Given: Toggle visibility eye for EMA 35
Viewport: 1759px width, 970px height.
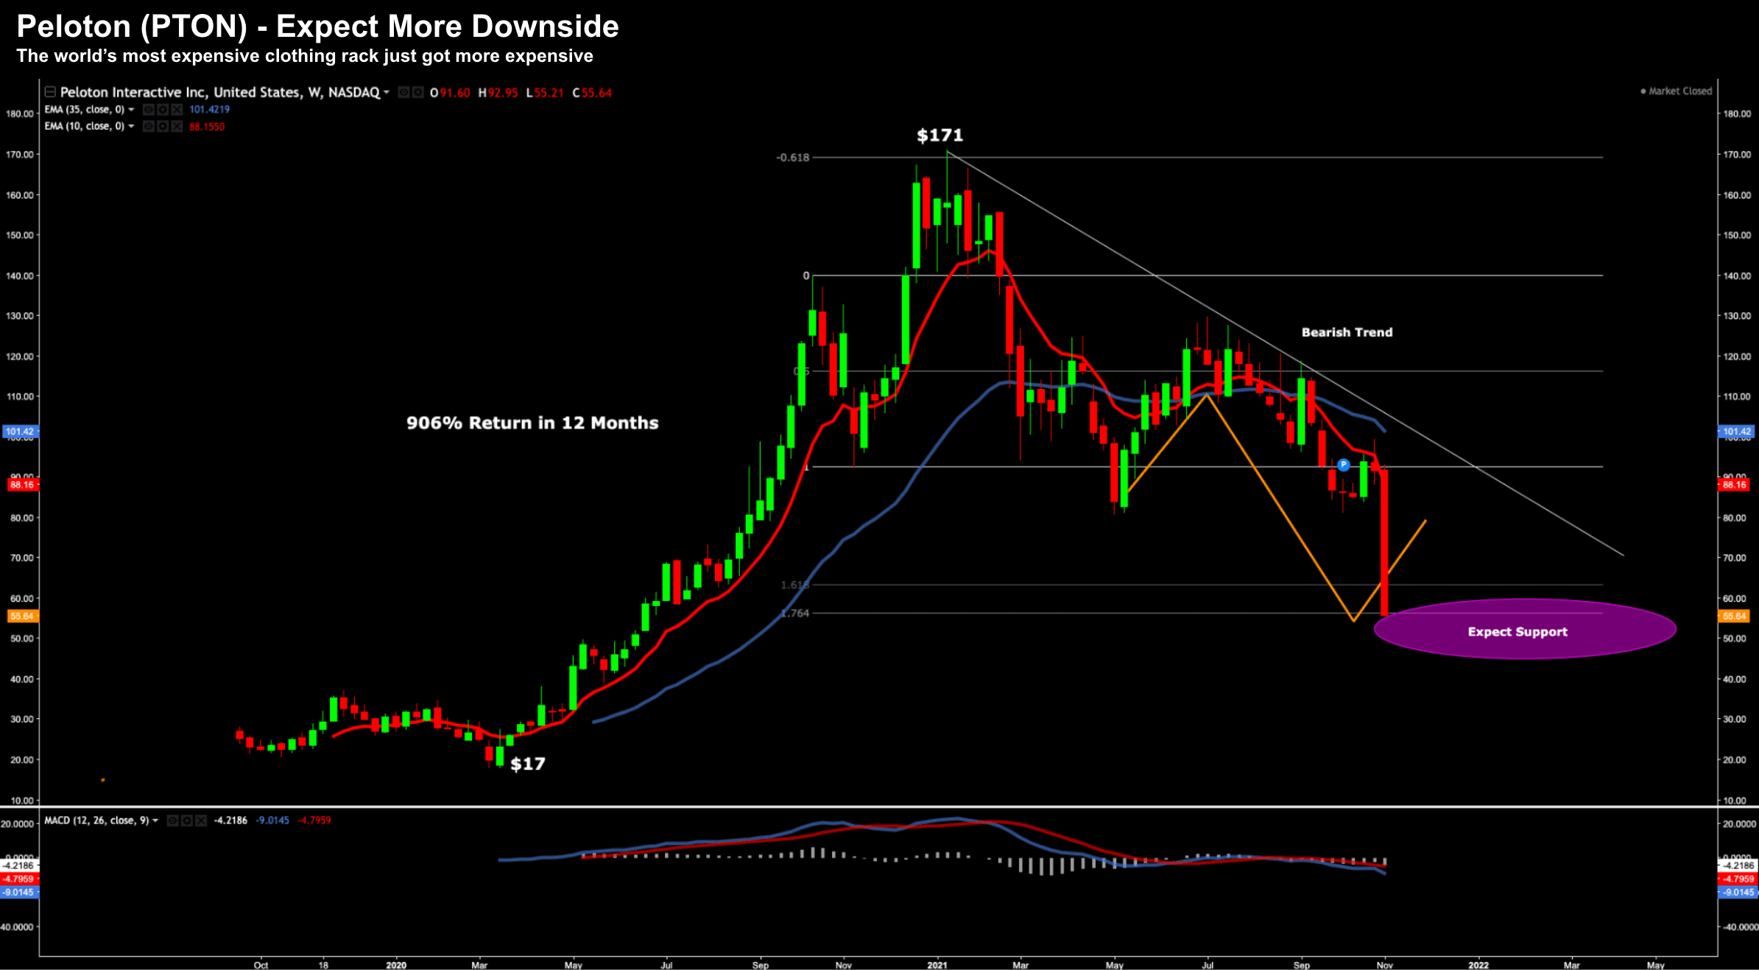Looking at the screenshot, I should [148, 109].
